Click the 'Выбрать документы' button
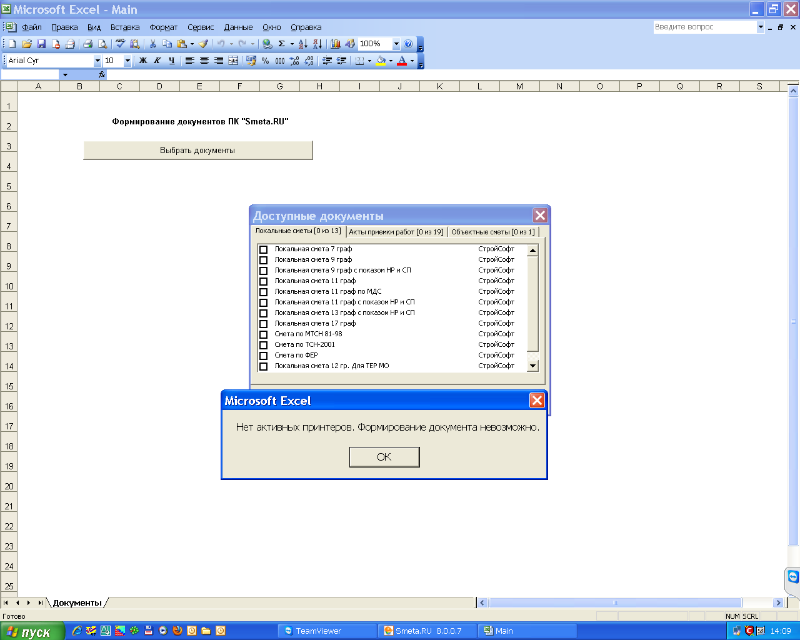Image resolution: width=800 pixels, height=640 pixels. pos(197,151)
